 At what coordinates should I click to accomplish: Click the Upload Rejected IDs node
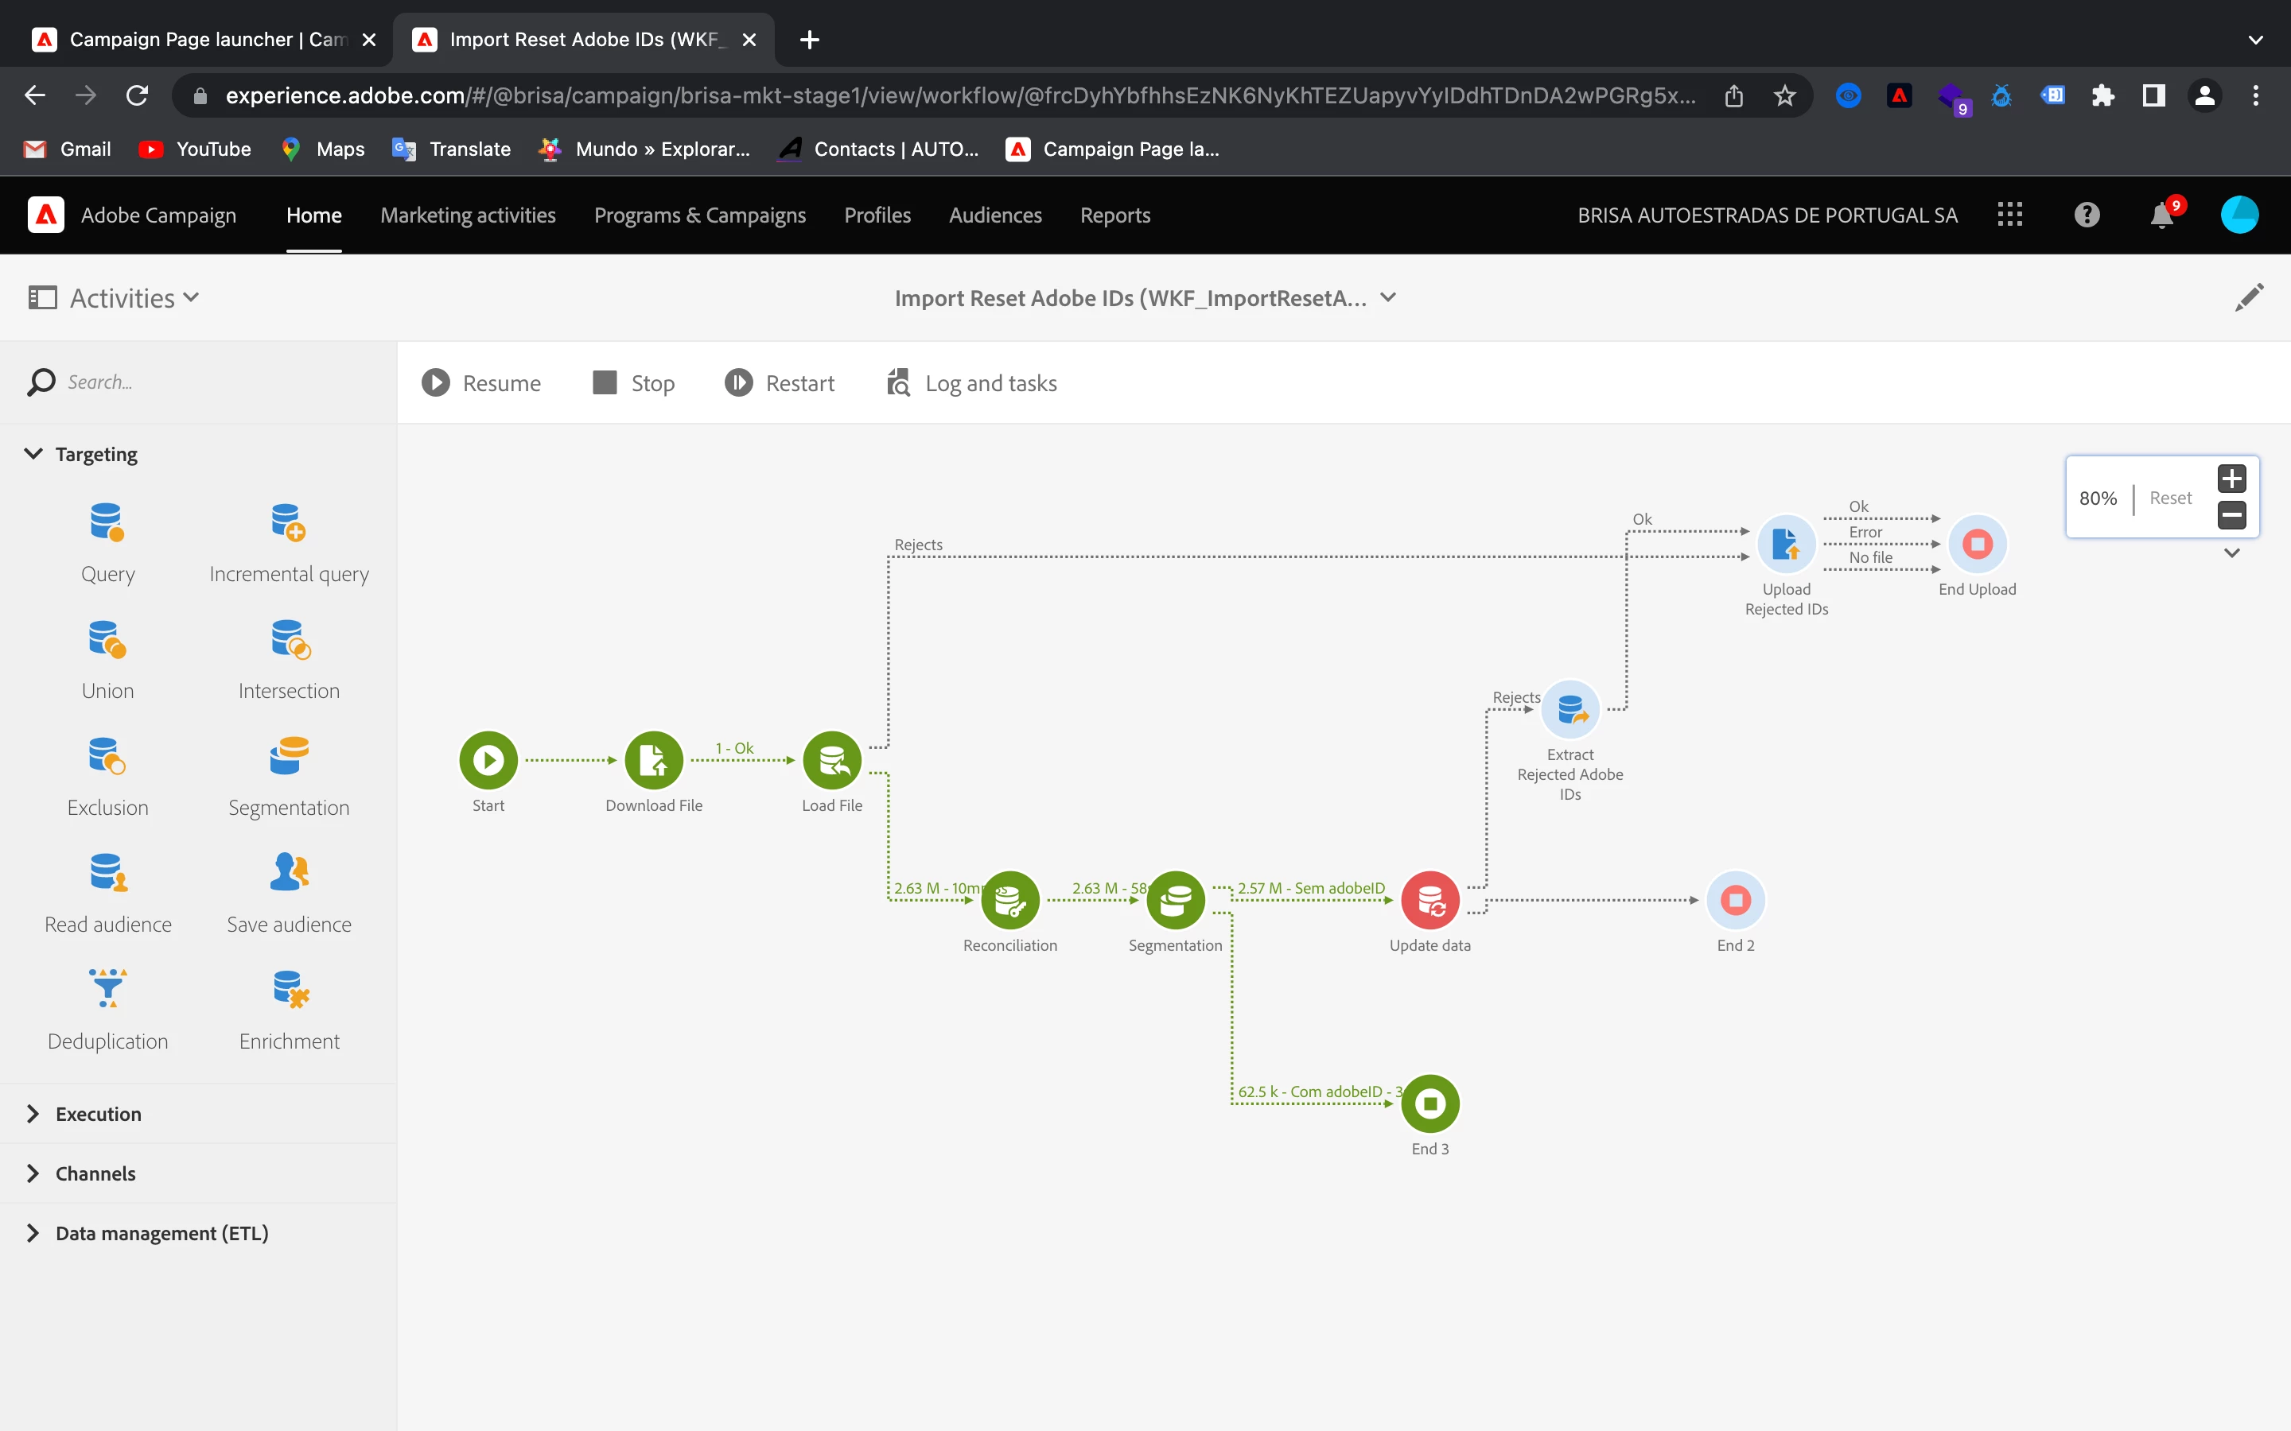(x=1787, y=545)
